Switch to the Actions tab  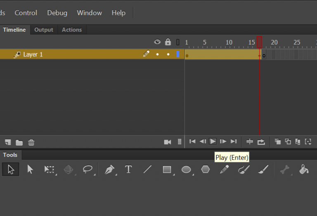pyautogui.click(x=72, y=30)
